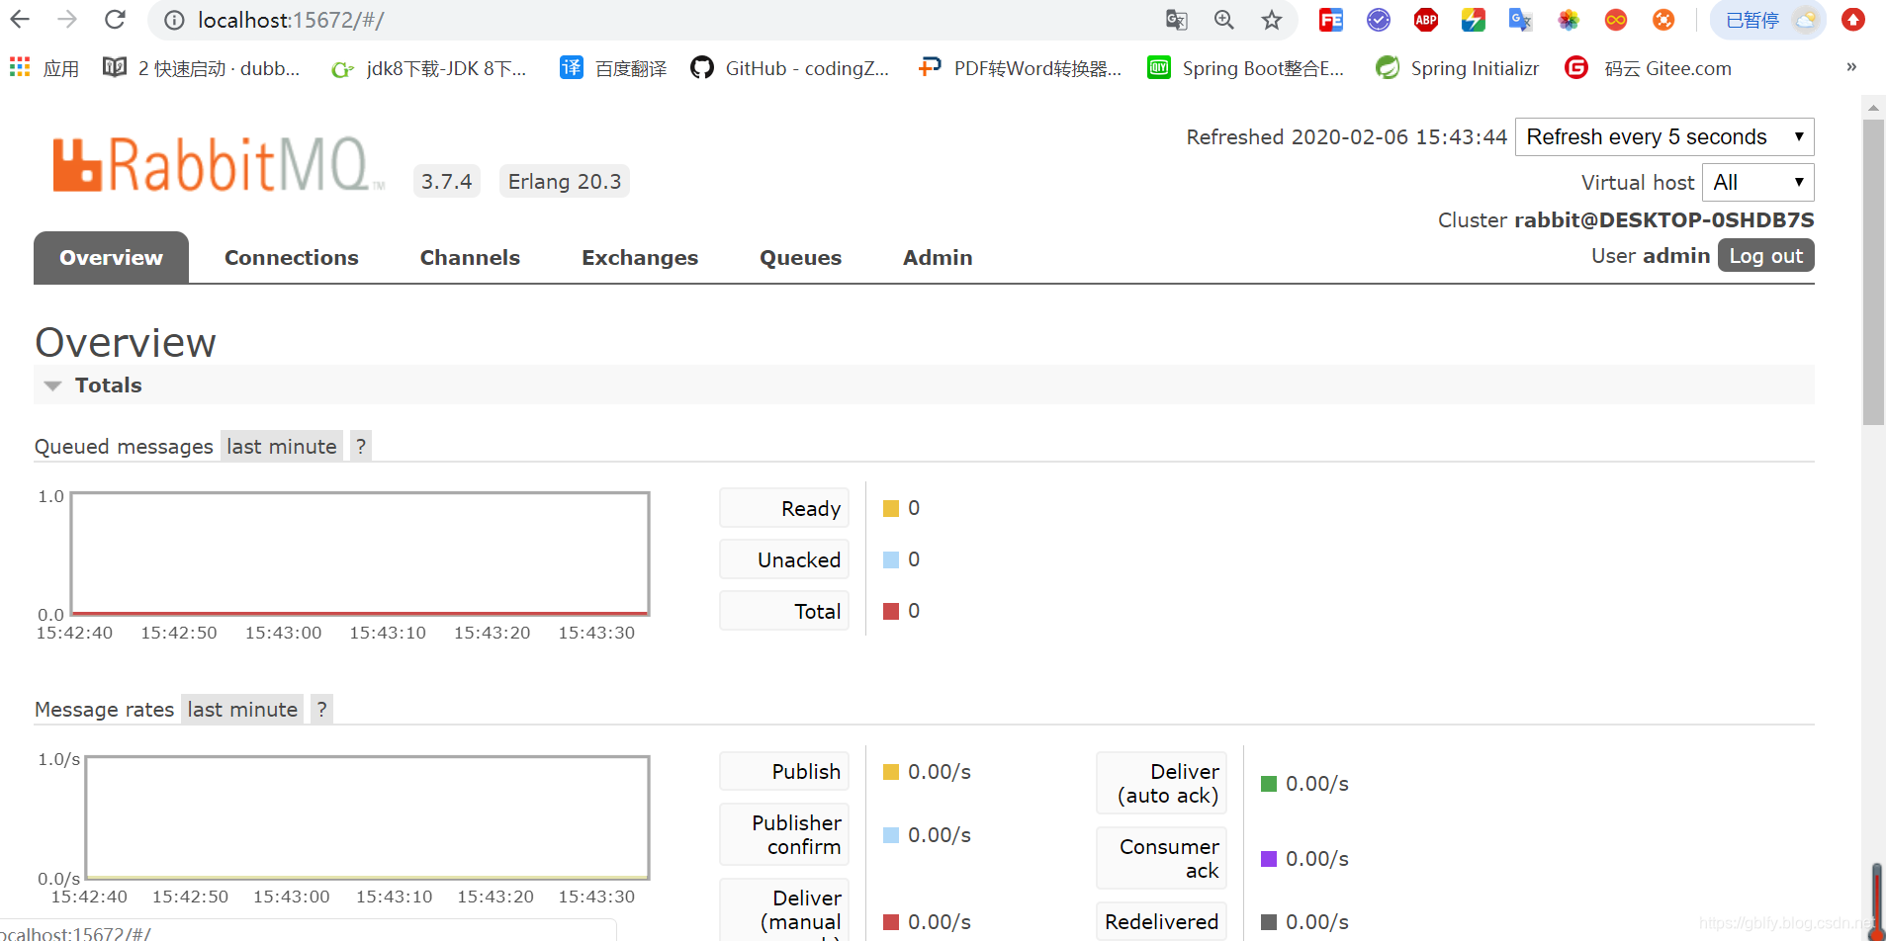View site information icon in address bar
The height and width of the screenshot is (941, 1886).
coord(174,20)
